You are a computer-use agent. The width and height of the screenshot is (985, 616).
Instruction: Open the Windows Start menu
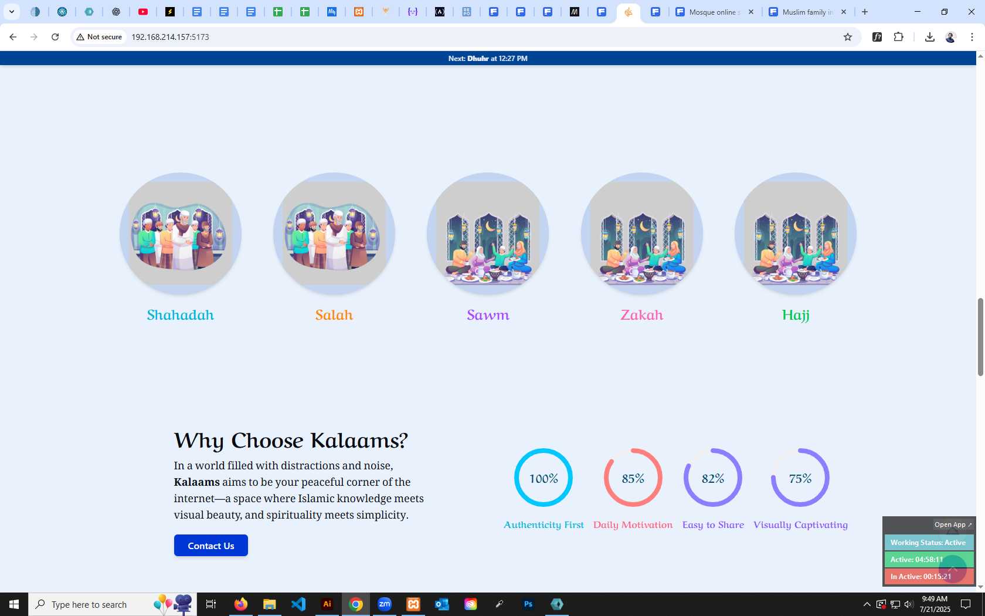click(x=14, y=604)
